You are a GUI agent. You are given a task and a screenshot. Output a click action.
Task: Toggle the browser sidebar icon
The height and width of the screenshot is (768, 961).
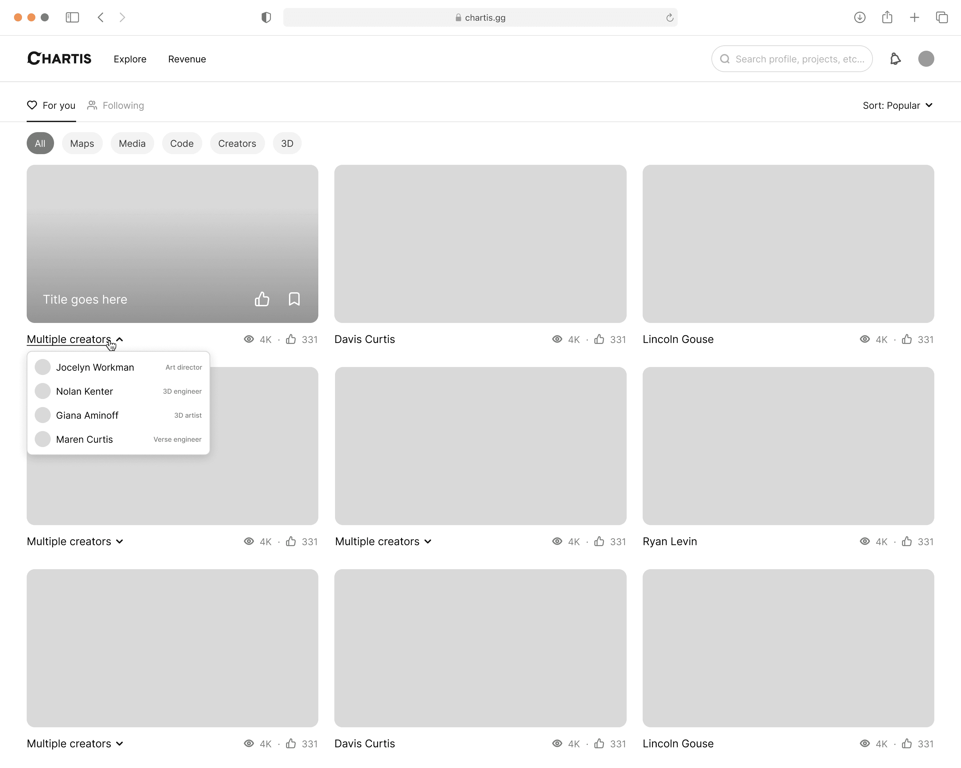pyautogui.click(x=72, y=17)
